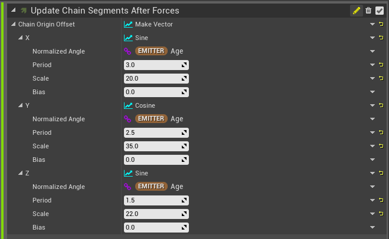Open the dropdown arrow for Y Cosine row
Viewport: 389px width, 239px height.
(x=372, y=105)
